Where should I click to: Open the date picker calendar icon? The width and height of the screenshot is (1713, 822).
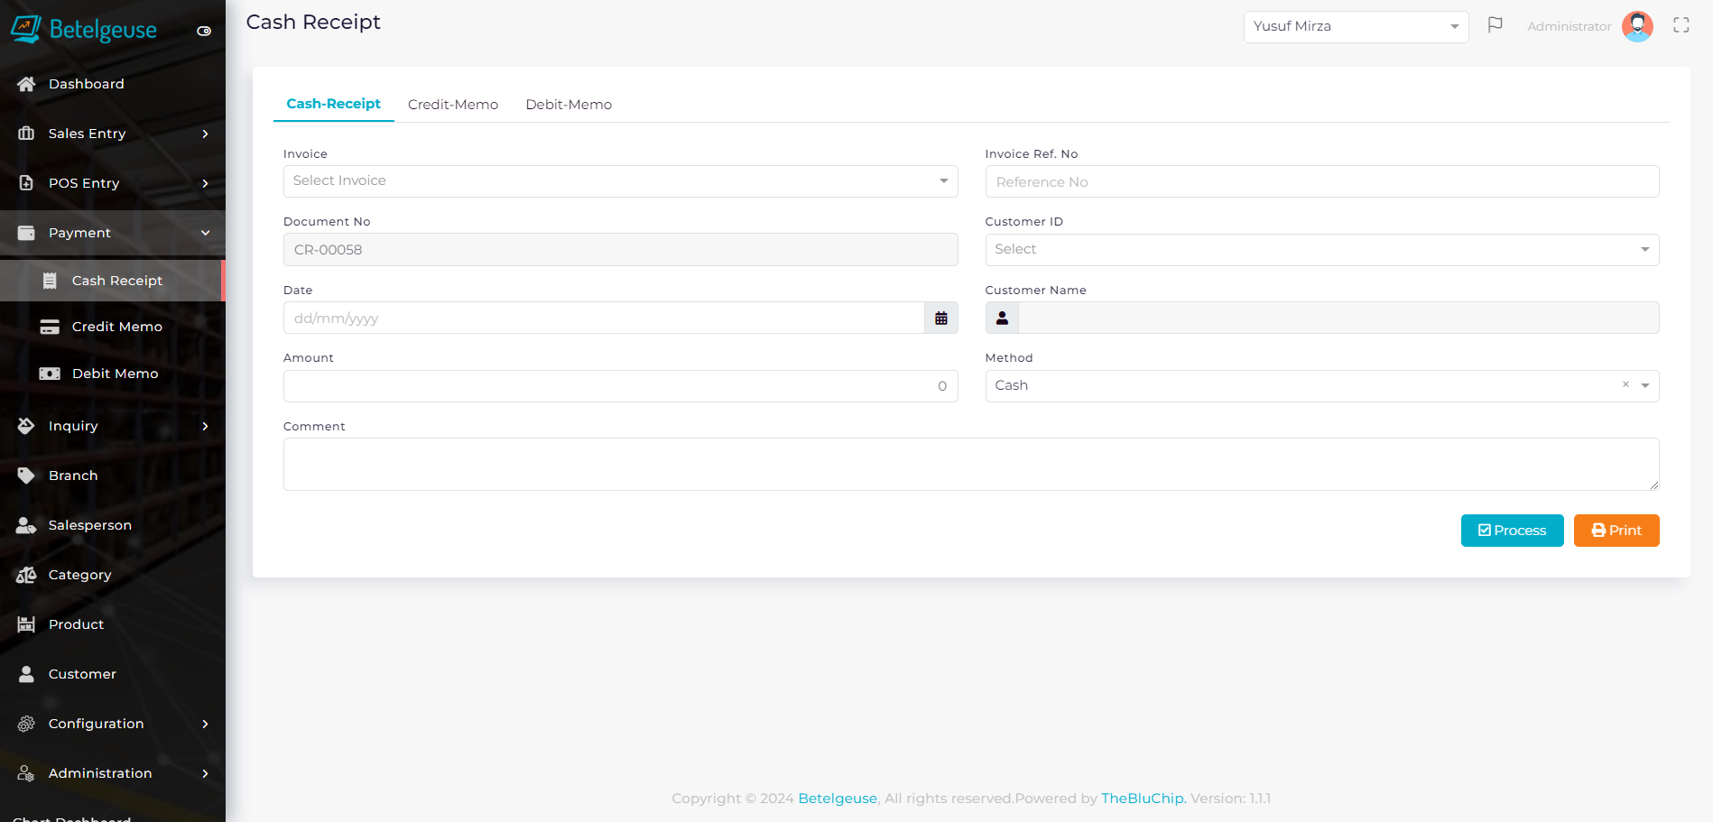tap(940, 319)
